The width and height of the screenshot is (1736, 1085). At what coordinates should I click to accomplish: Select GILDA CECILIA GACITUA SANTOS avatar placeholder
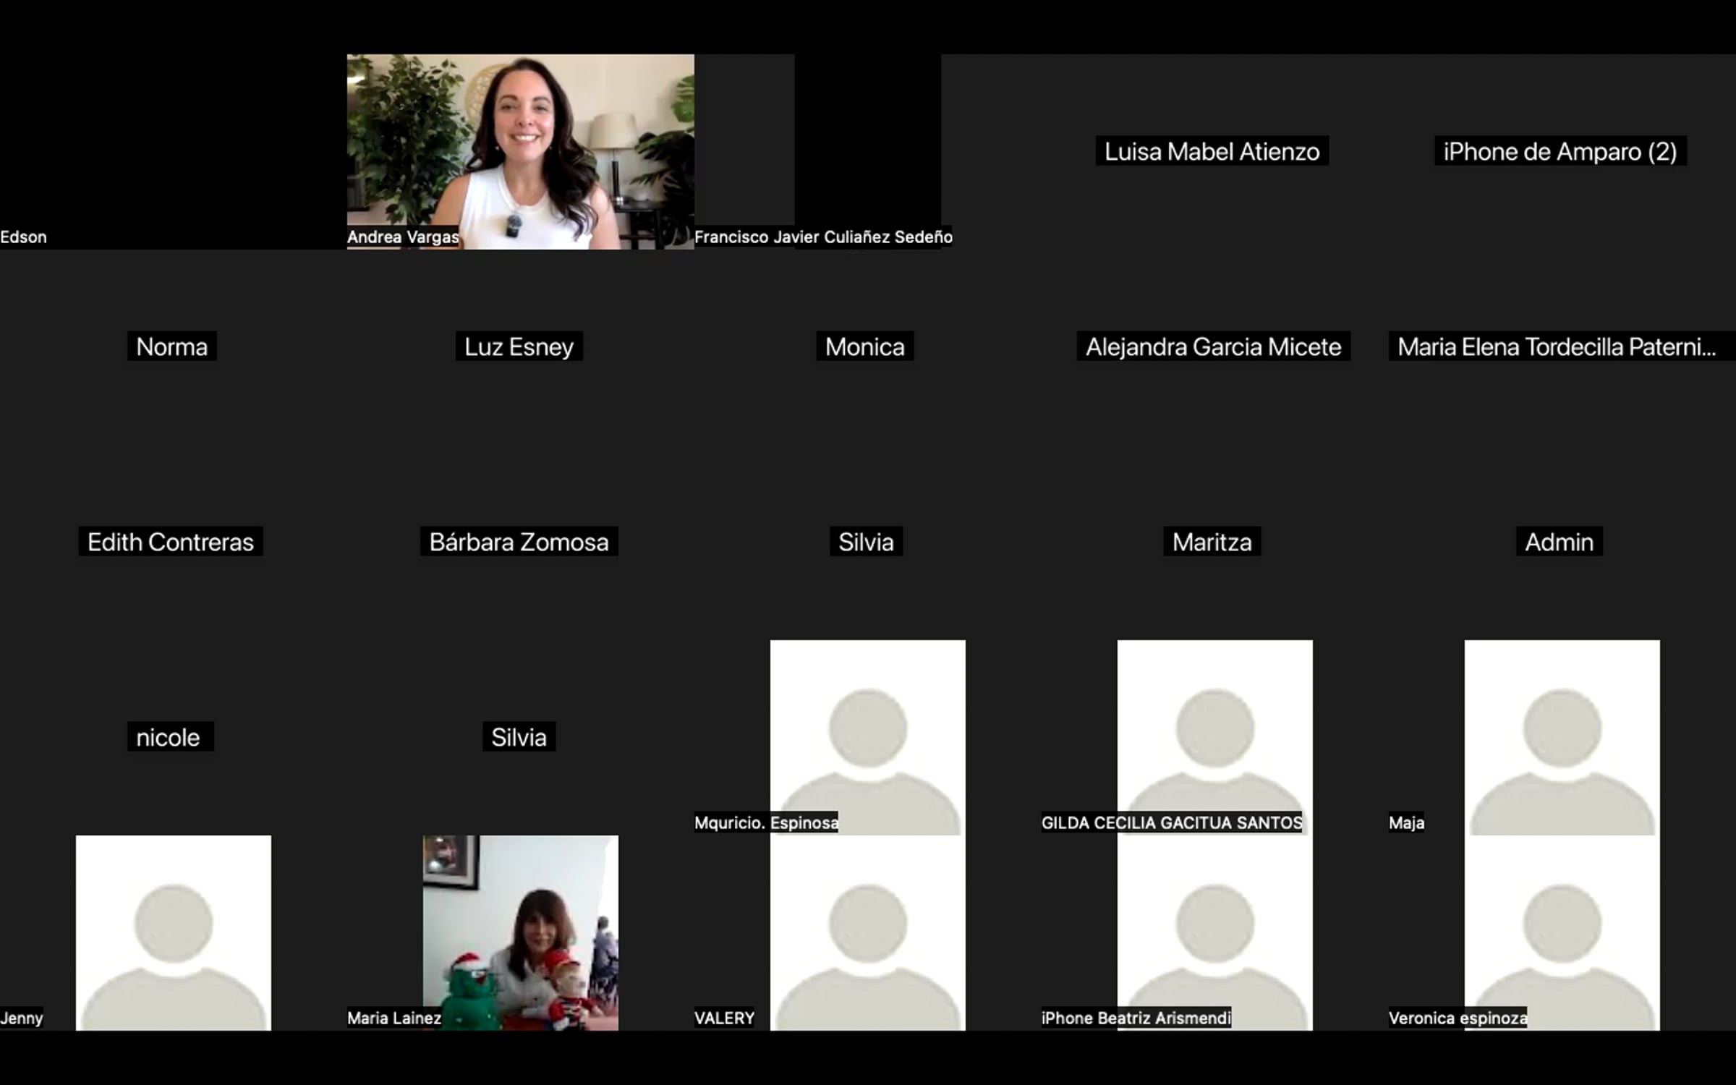(x=1215, y=738)
